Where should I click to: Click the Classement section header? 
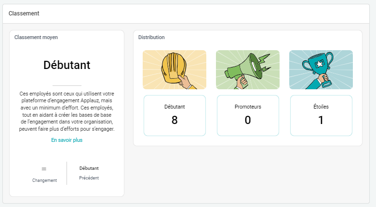tap(24, 14)
